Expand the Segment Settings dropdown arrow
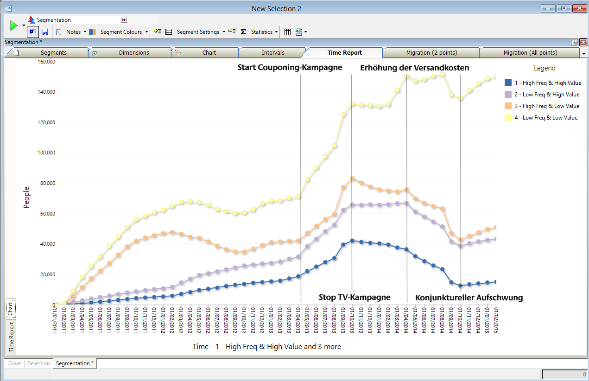The height and width of the screenshot is (381, 589). tap(224, 32)
